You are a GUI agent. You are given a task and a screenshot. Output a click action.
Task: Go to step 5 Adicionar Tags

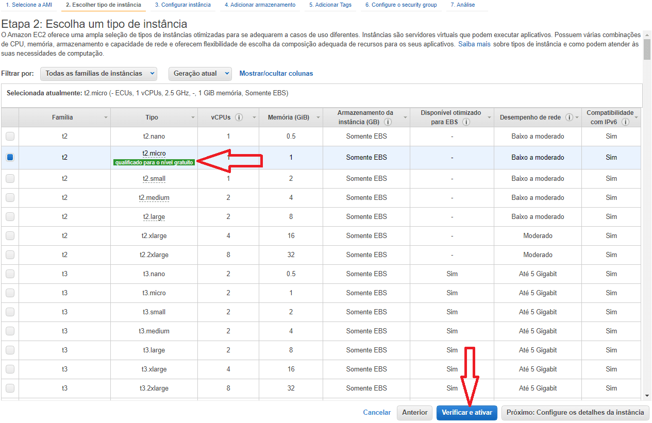(330, 5)
